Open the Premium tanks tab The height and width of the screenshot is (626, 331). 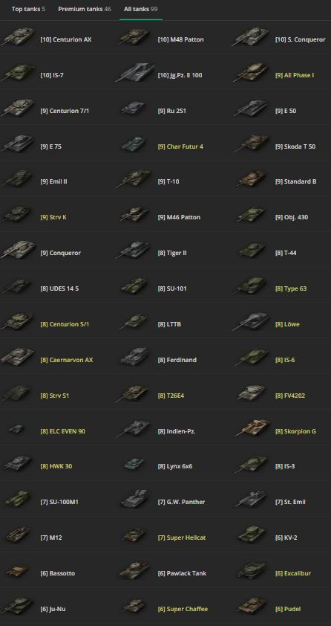click(85, 9)
